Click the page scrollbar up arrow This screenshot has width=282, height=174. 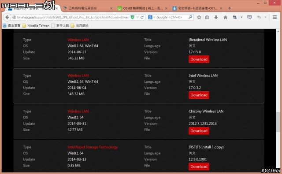[278, 31]
